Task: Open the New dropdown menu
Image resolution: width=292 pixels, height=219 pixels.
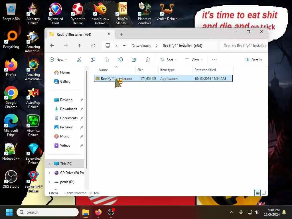Action: (x=58, y=60)
